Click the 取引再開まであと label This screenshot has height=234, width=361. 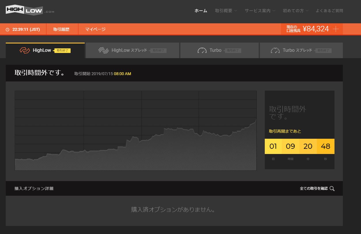pos(285,131)
